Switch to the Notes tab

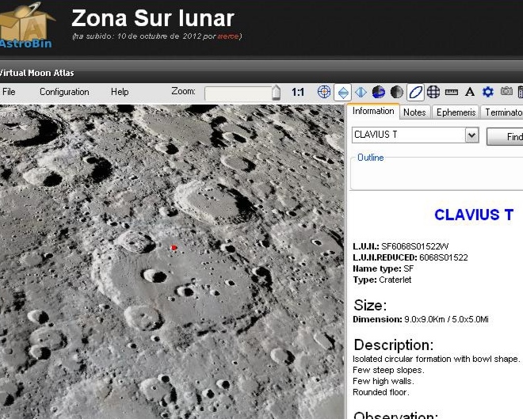(x=414, y=112)
